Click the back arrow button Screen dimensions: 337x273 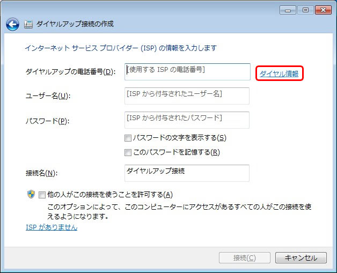12,24
